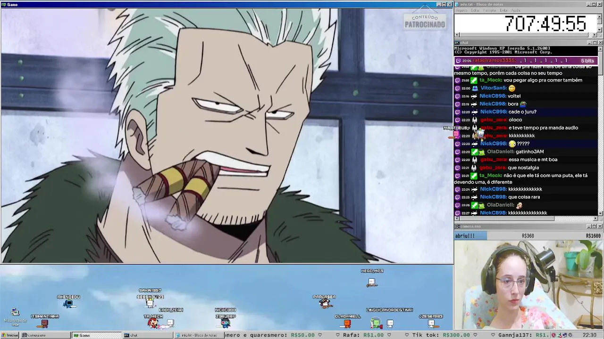This screenshot has height=339, width=604.
Task: Click the camera.exe window title icon
Action: tap(457, 226)
